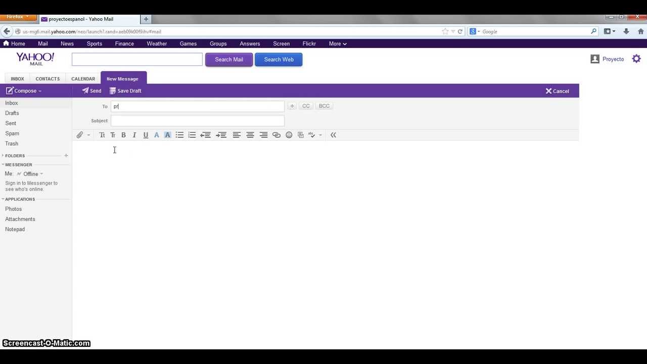Decrease the paragraph indent

(x=205, y=135)
